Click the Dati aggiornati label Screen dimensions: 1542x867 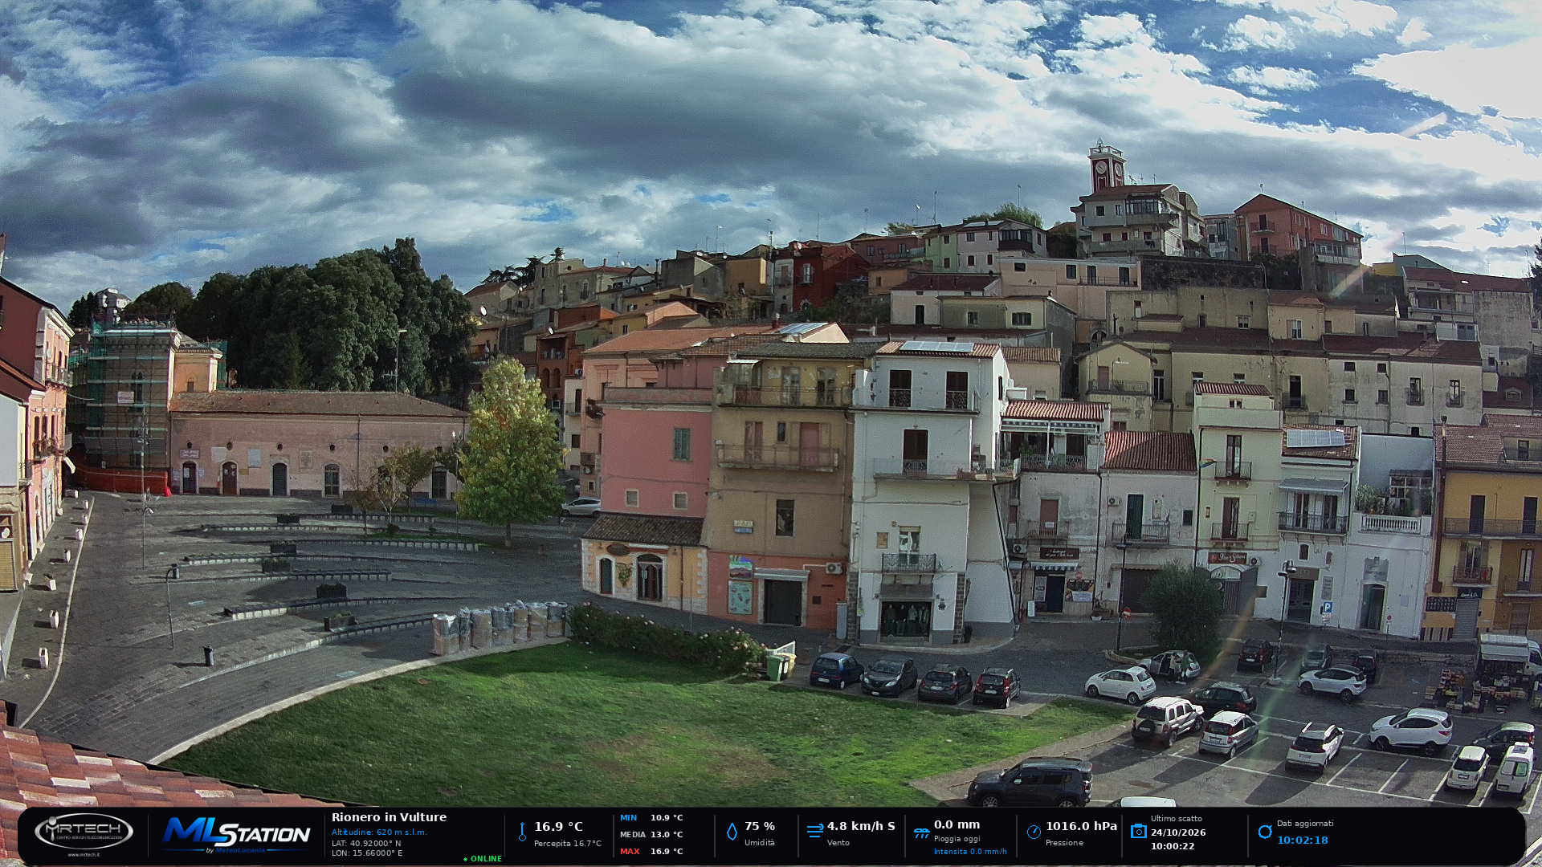point(1305,824)
